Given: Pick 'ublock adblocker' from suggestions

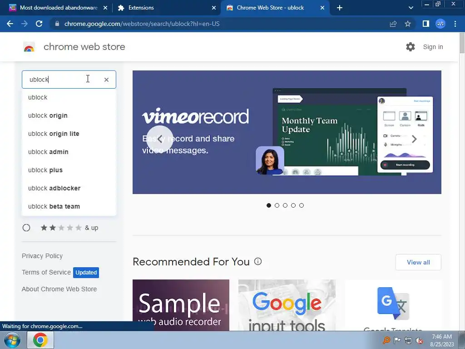Looking at the screenshot, I should tap(69, 188).
